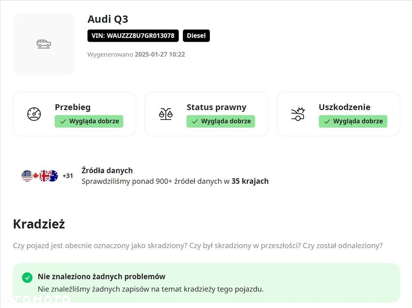
Task: Select the VIN number badge
Action: (133, 35)
